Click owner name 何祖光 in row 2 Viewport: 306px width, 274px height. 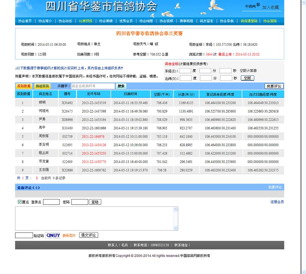coord(44,111)
